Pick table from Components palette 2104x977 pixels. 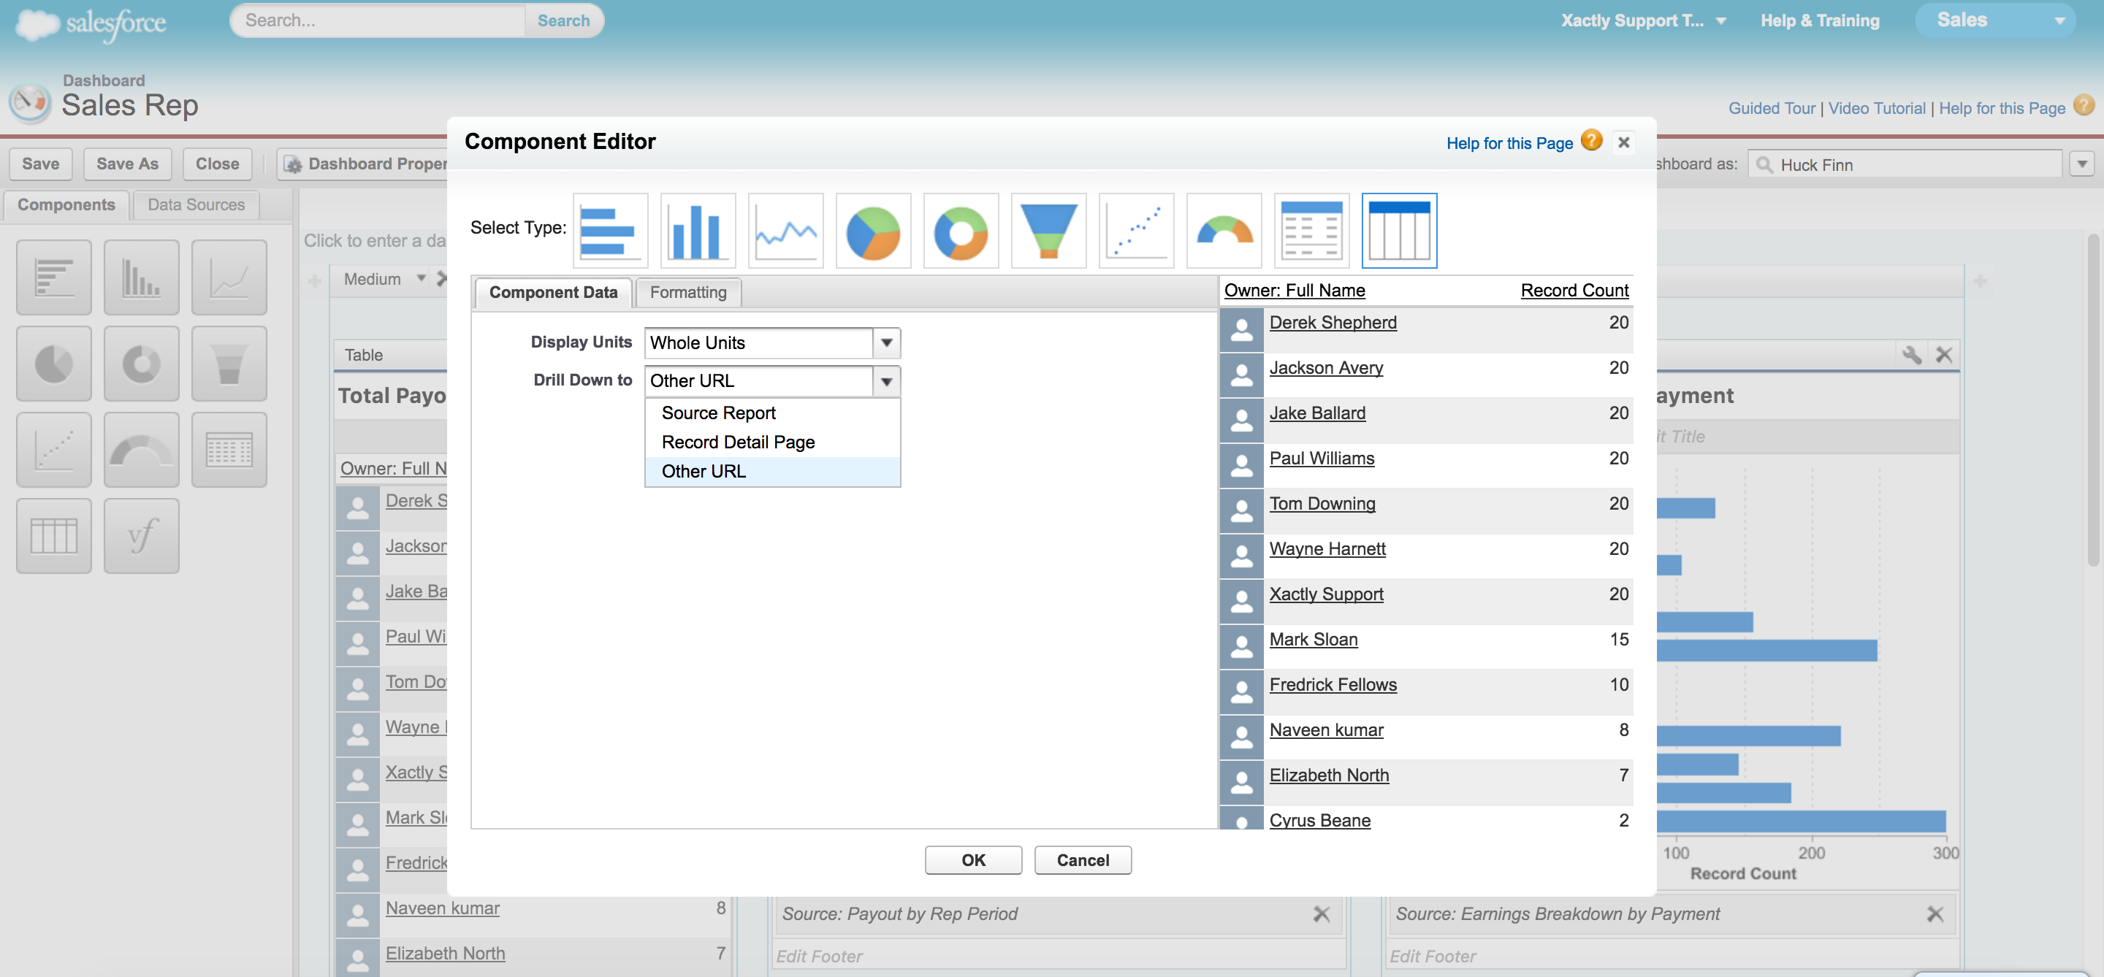54,536
